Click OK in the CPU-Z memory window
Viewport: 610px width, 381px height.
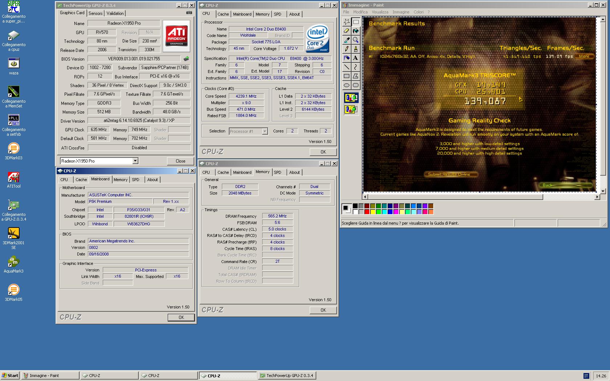[323, 310]
